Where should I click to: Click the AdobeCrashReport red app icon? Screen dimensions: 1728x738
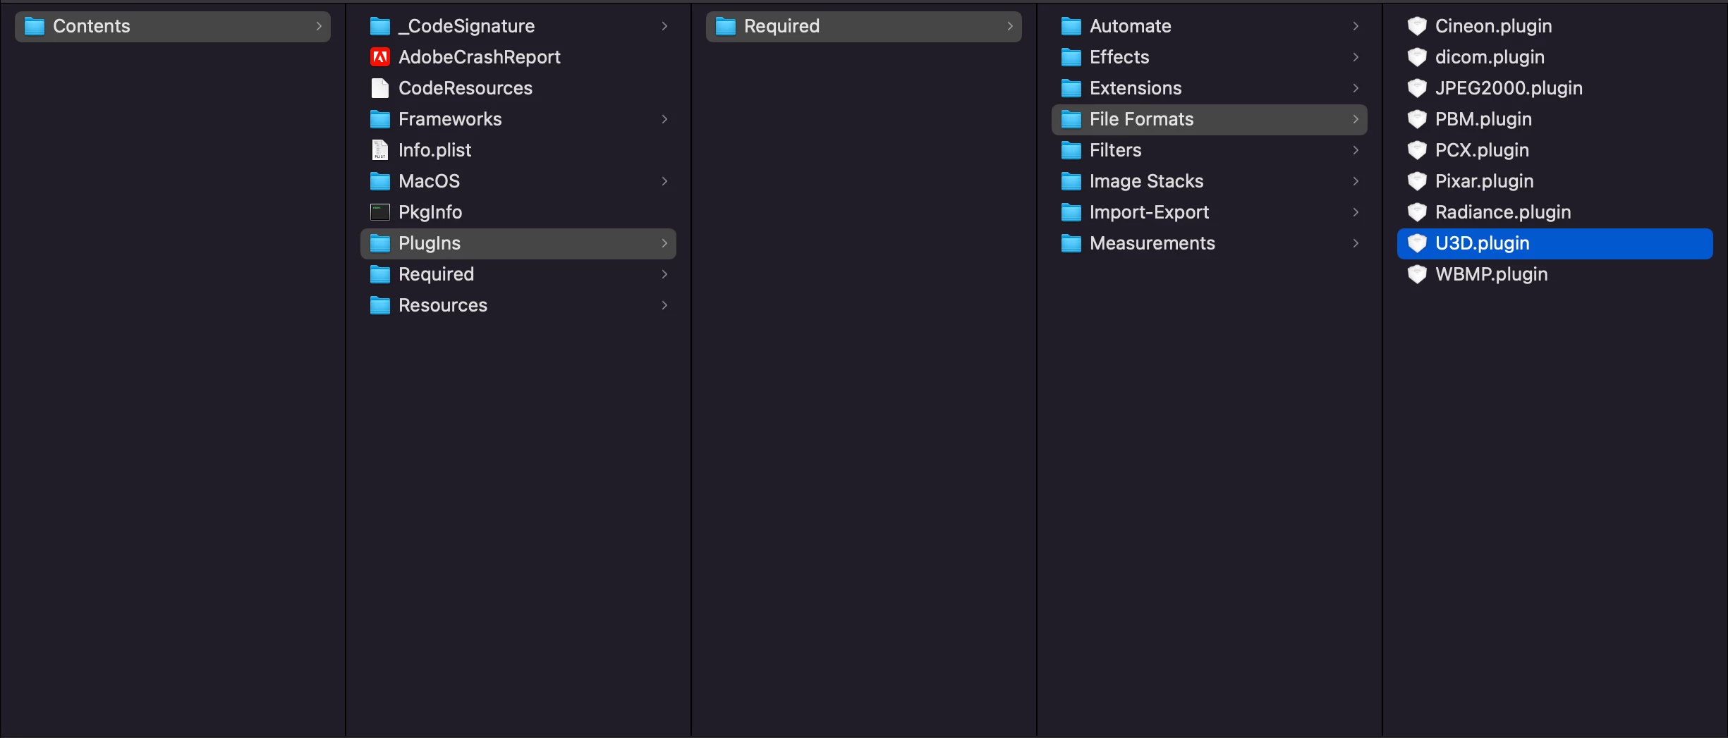380,57
